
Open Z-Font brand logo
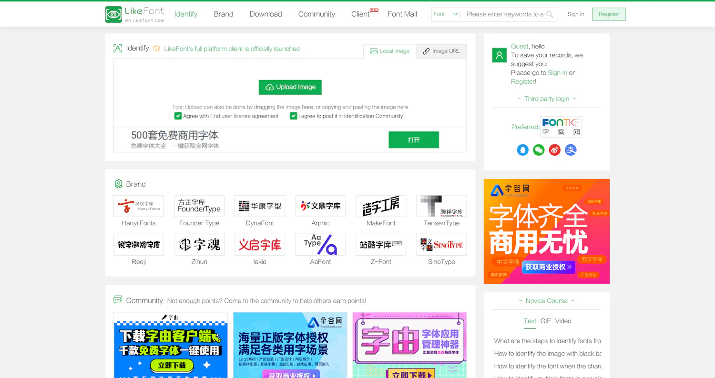click(x=381, y=245)
